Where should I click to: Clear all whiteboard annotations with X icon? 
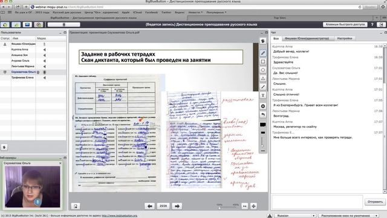point(263,107)
